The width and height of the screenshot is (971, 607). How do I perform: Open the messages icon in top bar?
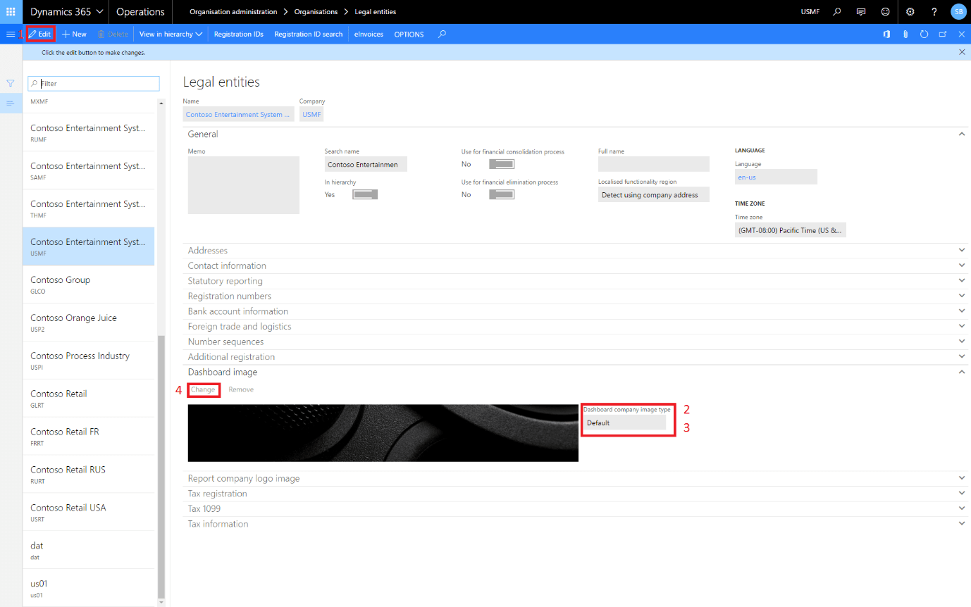860,12
